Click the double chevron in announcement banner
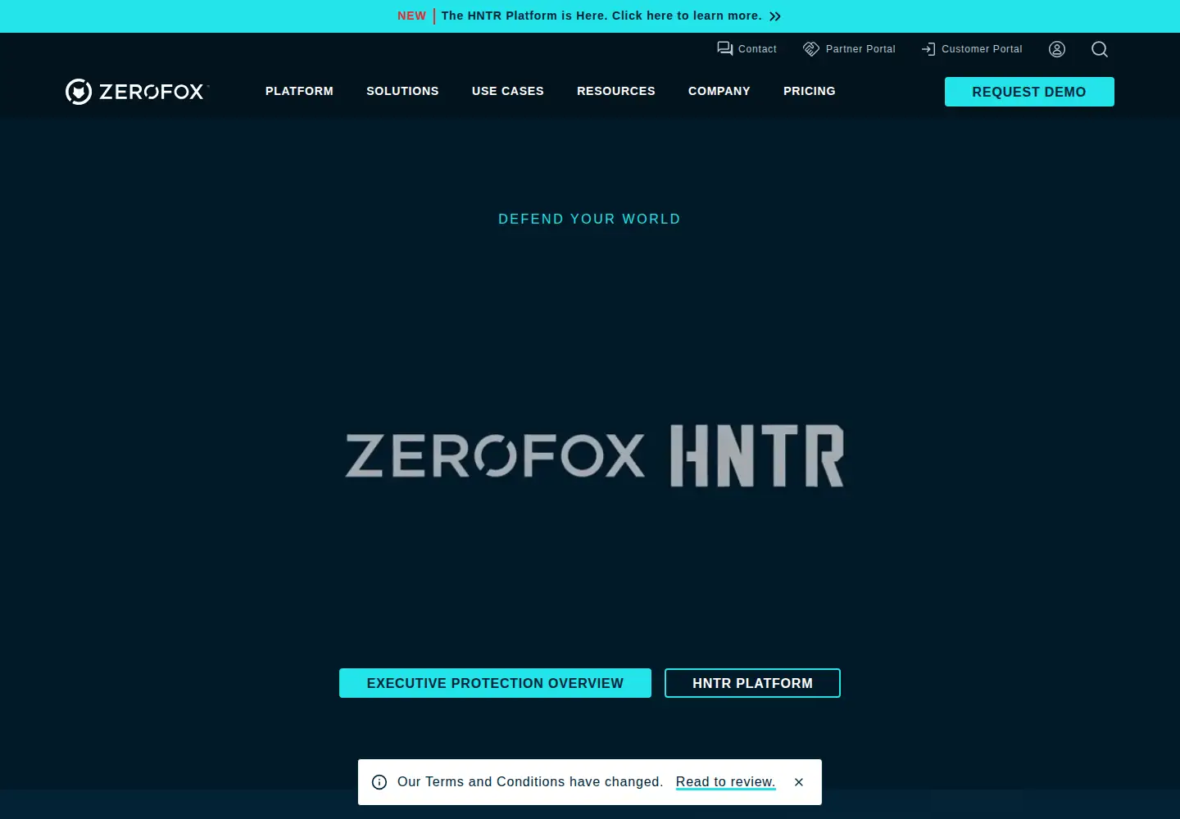The height and width of the screenshot is (819, 1180). pyautogui.click(x=775, y=16)
